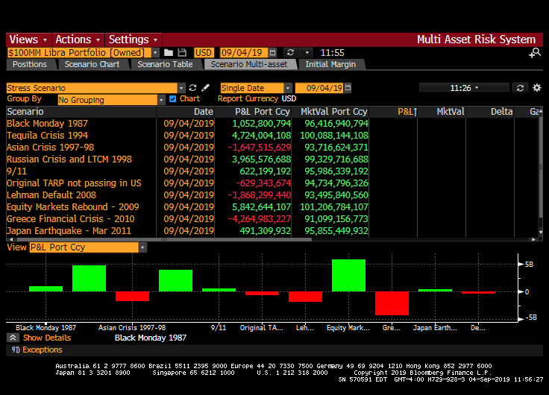Expand dropdown arrow next to top refresh icon
This screenshot has width=549, height=395.
click(x=307, y=53)
